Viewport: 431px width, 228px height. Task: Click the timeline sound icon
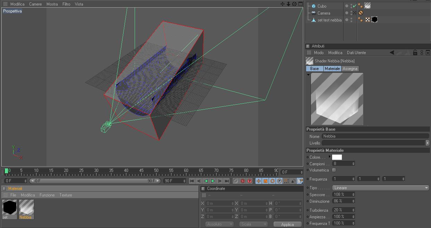293,181
